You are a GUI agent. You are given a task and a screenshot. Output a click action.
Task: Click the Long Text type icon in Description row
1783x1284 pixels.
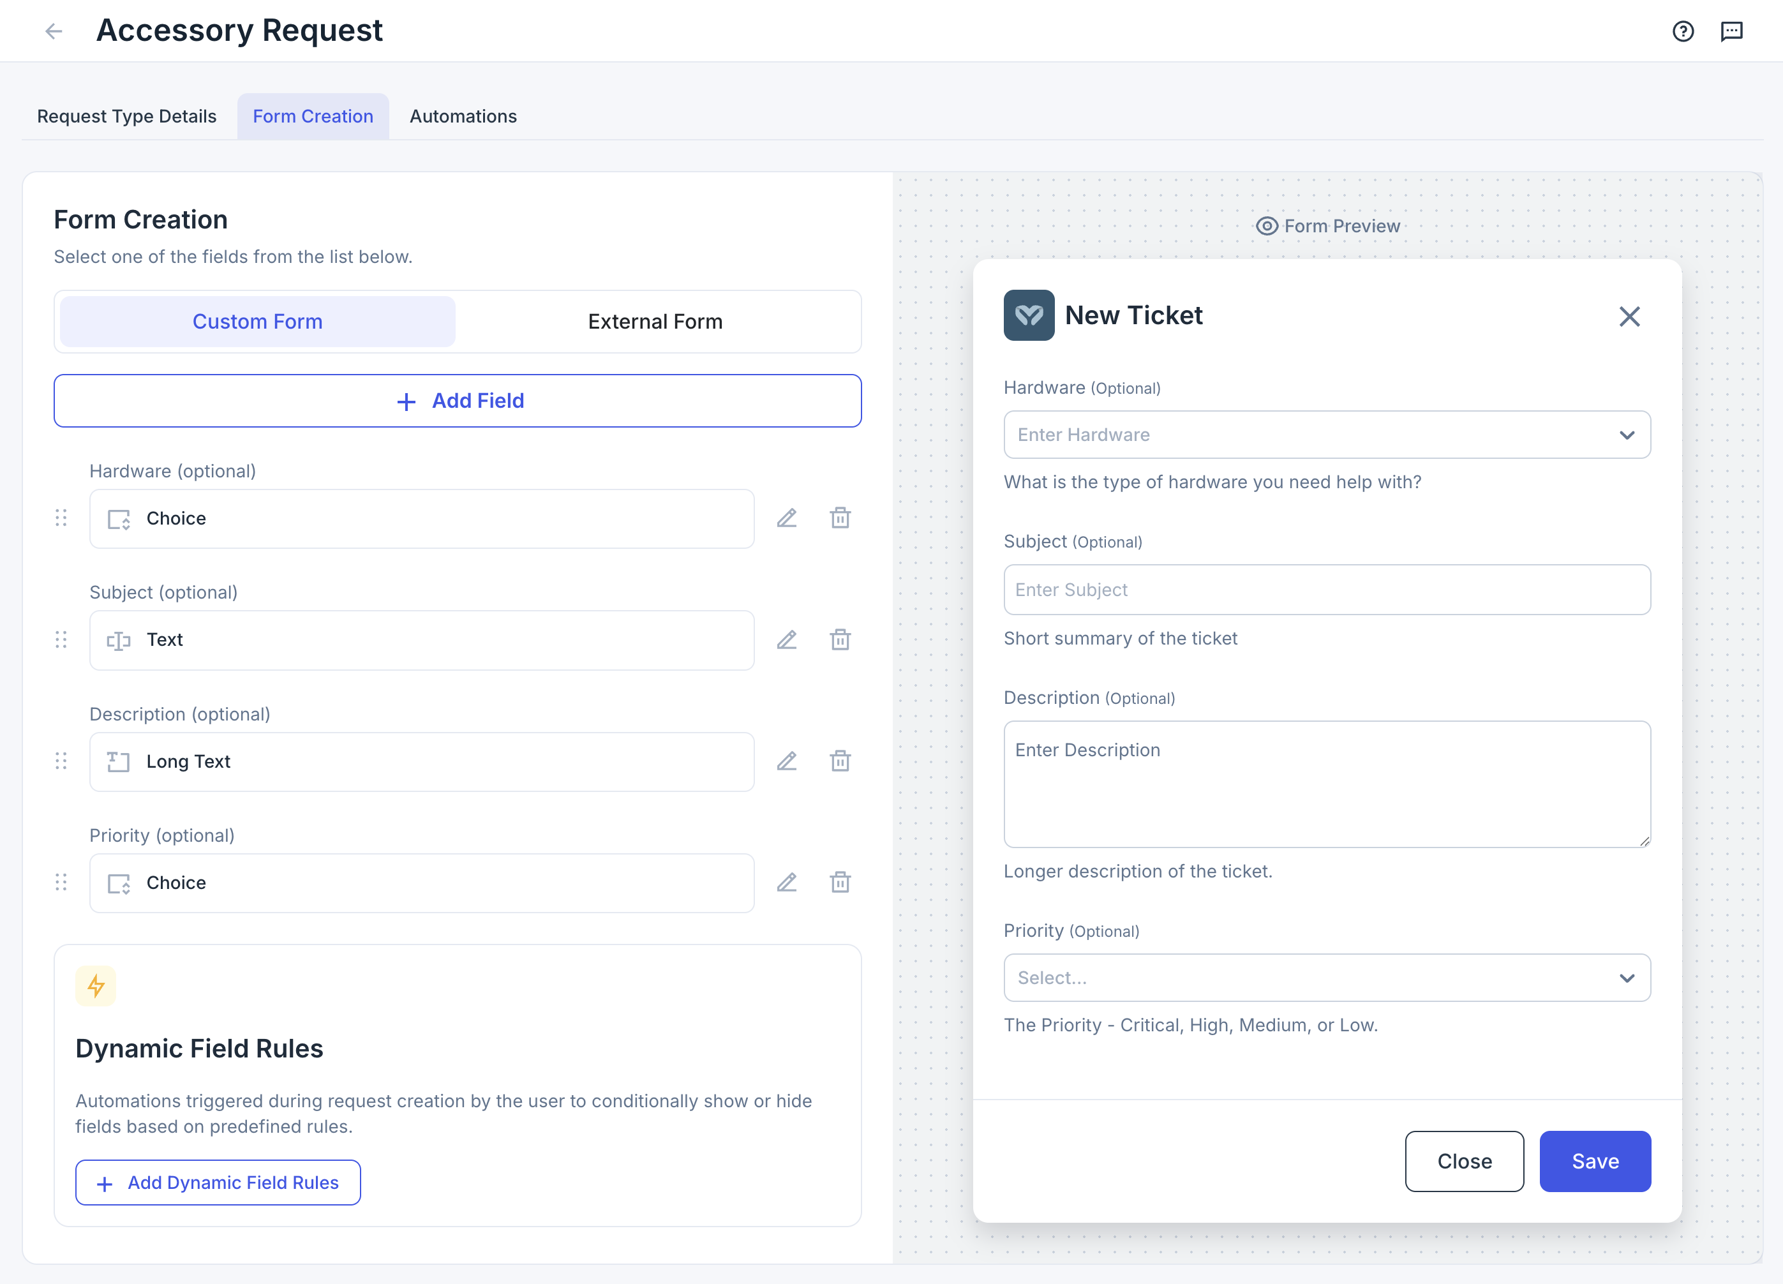pyautogui.click(x=119, y=762)
